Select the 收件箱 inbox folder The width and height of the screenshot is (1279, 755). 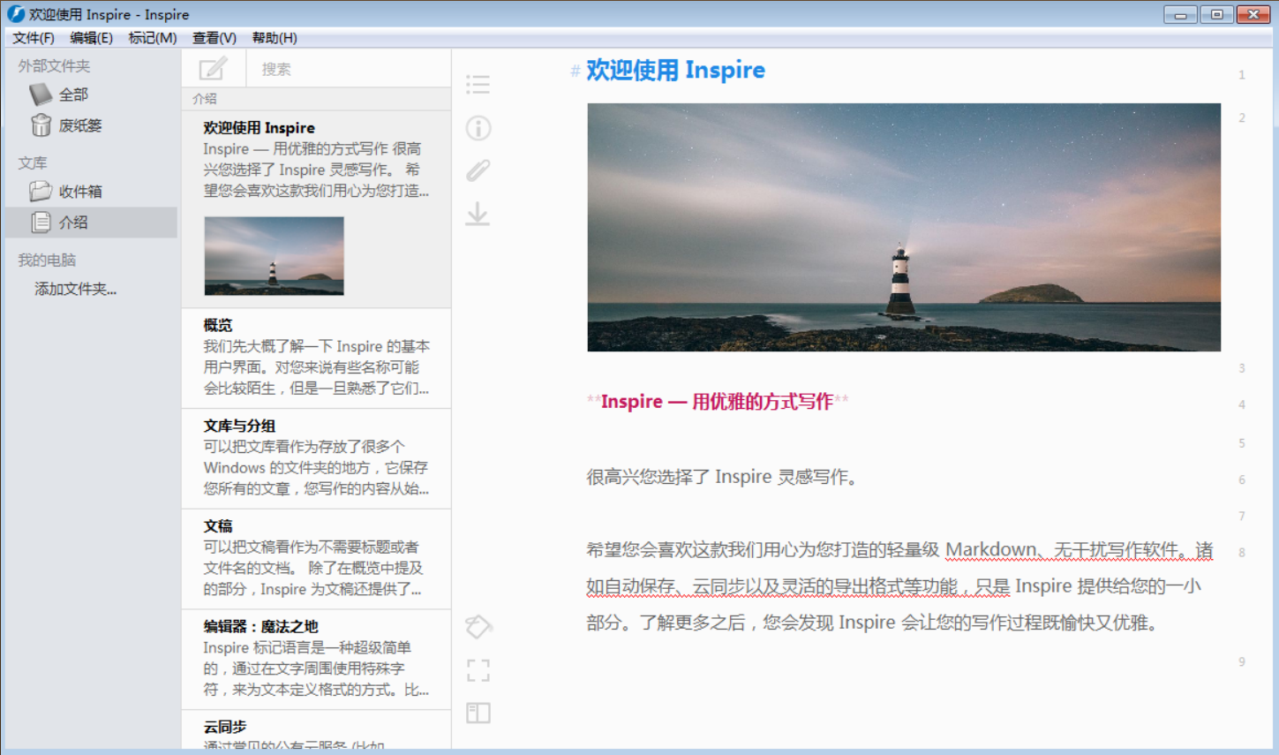tap(79, 192)
